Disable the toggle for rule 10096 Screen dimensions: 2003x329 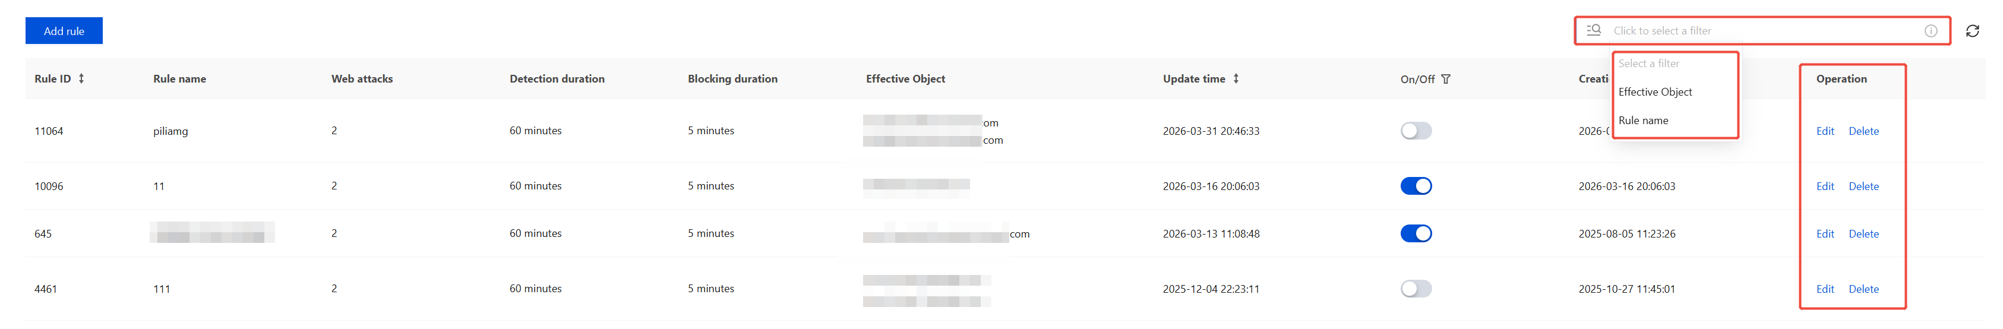1415,186
